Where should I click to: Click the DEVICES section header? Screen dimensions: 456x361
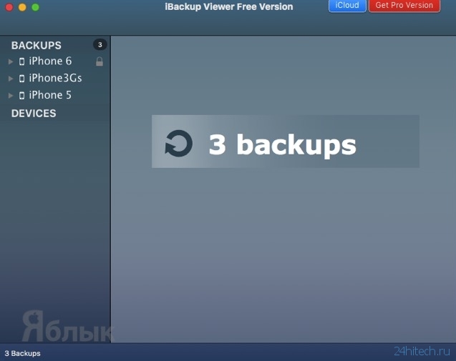(34, 113)
